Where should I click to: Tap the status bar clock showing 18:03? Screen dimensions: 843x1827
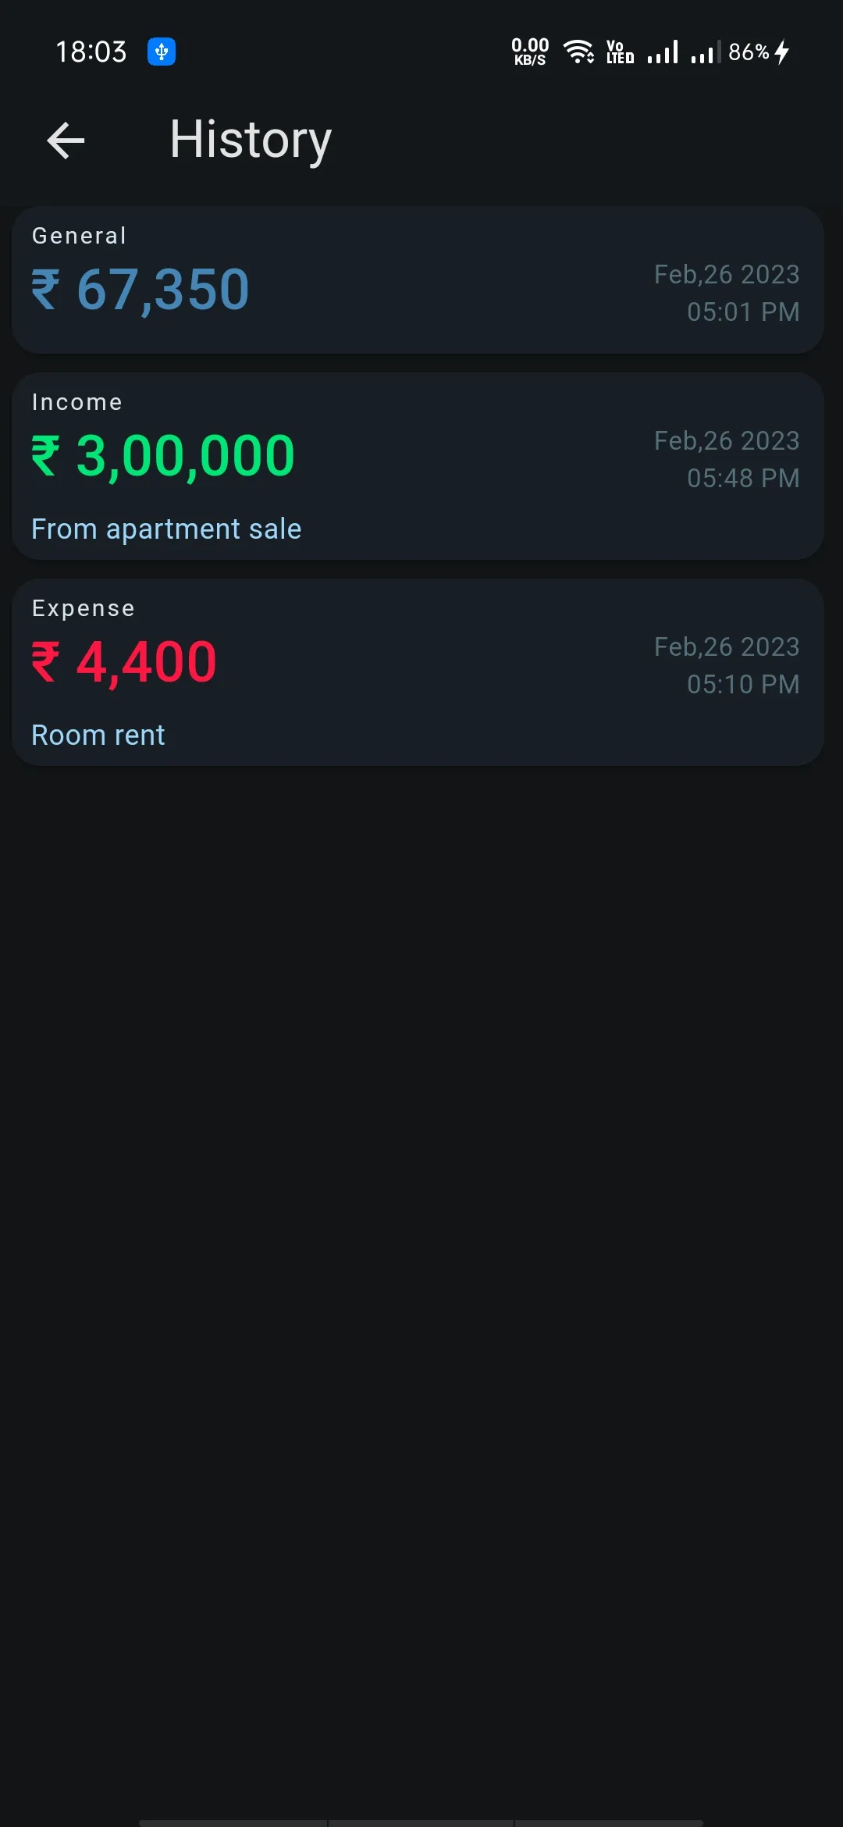coord(91,52)
